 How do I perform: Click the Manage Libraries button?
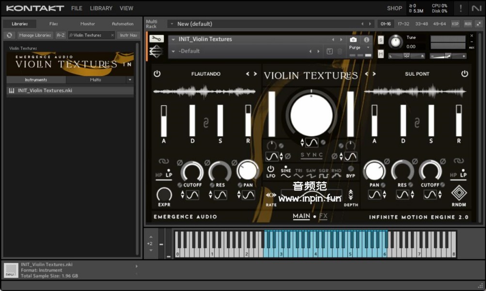35,35
